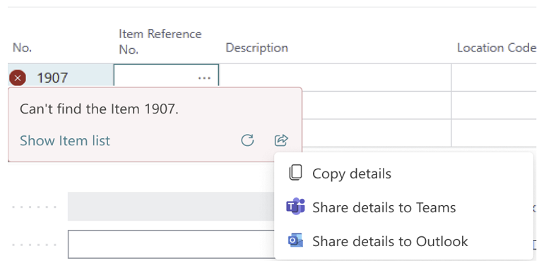The width and height of the screenshot is (551, 268).
Task: Click the Location Code column header
Action: [497, 48]
